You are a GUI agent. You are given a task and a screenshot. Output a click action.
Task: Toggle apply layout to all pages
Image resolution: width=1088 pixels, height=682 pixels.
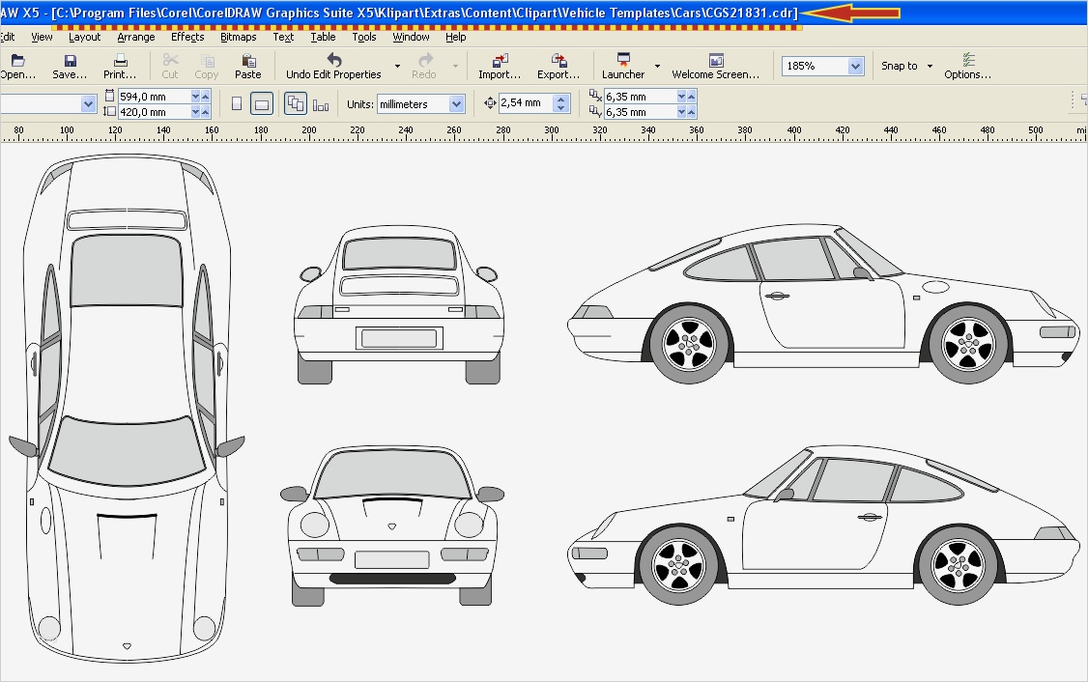point(296,103)
